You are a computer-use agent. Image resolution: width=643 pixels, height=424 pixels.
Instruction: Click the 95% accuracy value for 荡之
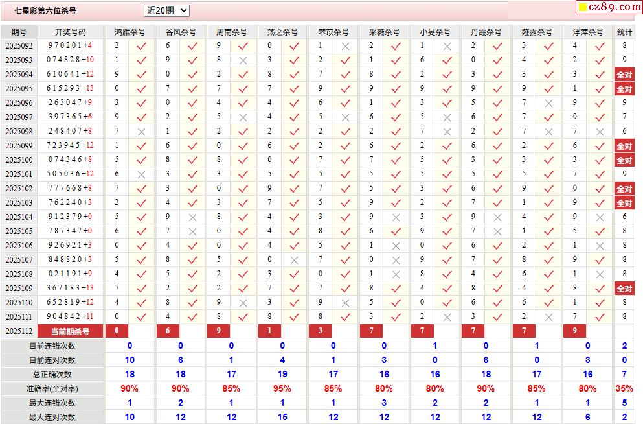click(x=282, y=388)
